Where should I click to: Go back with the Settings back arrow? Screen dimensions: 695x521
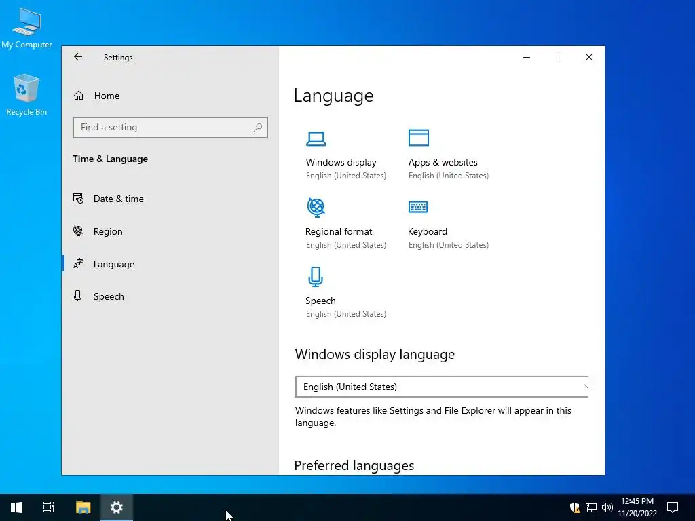pyautogui.click(x=78, y=57)
